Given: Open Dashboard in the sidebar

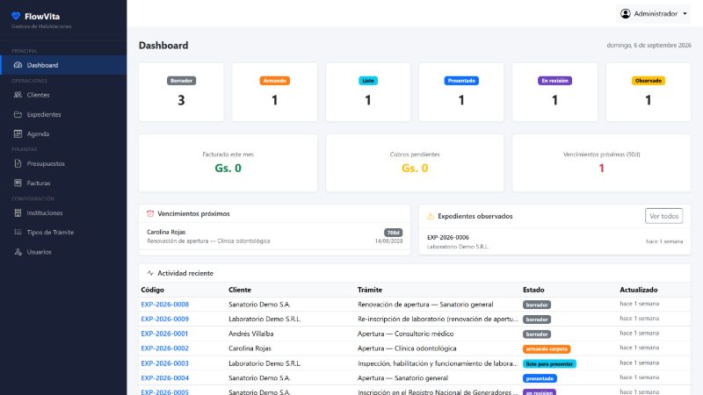Looking at the screenshot, I should point(63,65).
